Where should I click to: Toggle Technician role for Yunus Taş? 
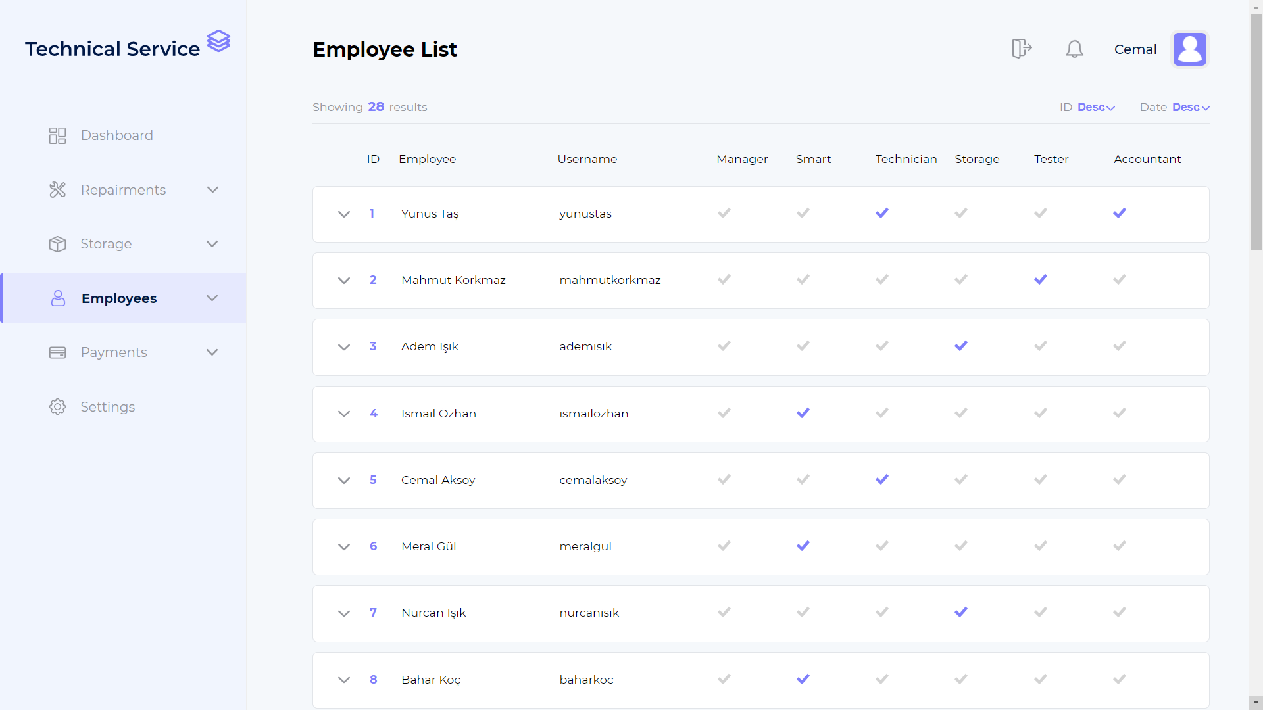(882, 213)
